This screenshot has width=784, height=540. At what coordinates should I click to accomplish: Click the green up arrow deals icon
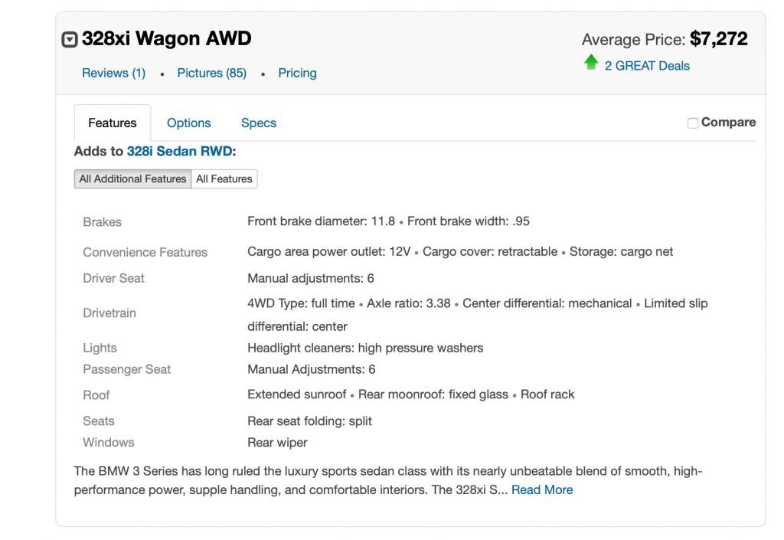tap(591, 64)
